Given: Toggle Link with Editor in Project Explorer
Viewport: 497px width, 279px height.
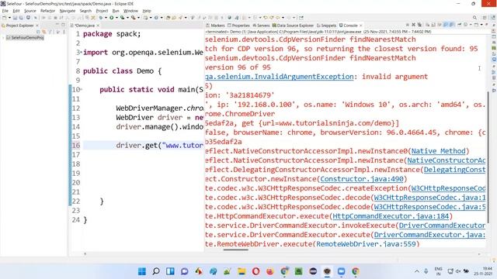Looking at the screenshot, I should (44, 32).
